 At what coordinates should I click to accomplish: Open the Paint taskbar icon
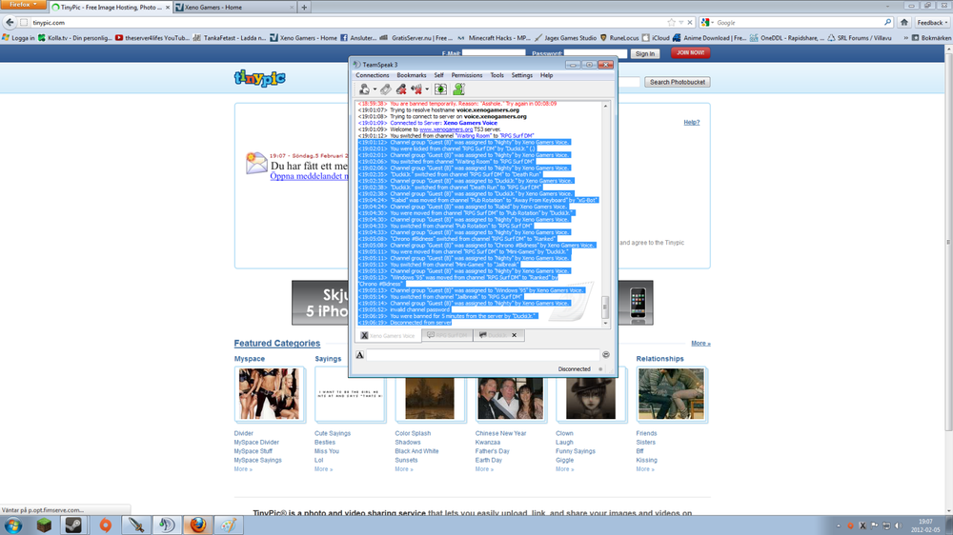228,525
